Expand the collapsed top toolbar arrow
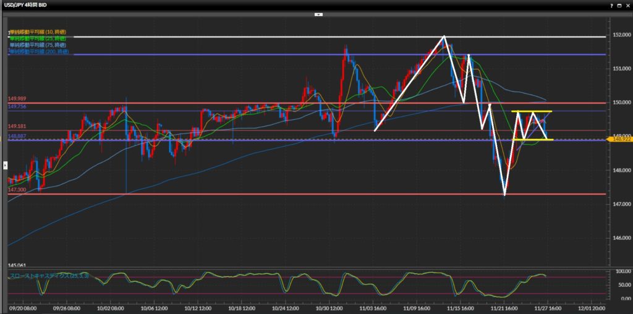This screenshot has width=633, height=314. coord(318,14)
